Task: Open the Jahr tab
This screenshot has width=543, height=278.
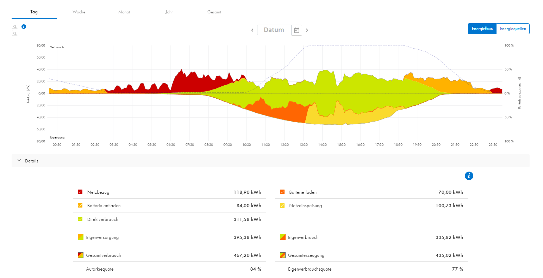Action: click(169, 12)
